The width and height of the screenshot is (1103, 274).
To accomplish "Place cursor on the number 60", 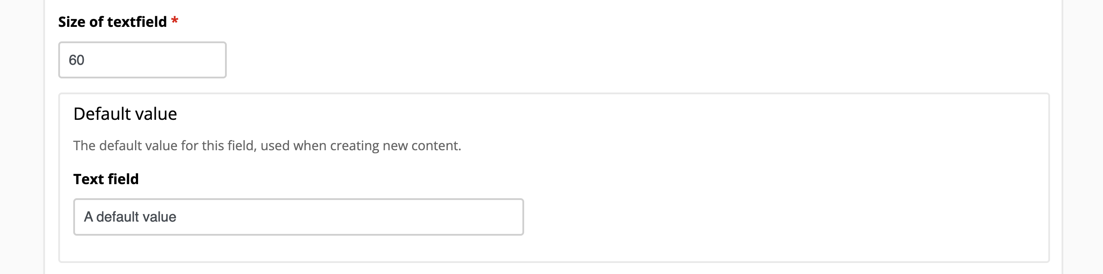I will click(76, 60).
